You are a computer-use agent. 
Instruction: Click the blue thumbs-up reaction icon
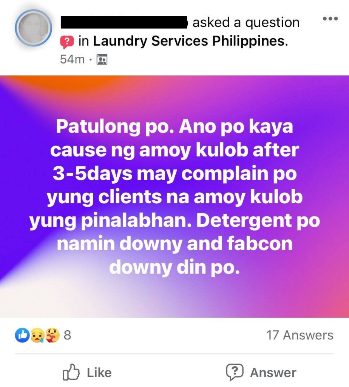click(22, 335)
